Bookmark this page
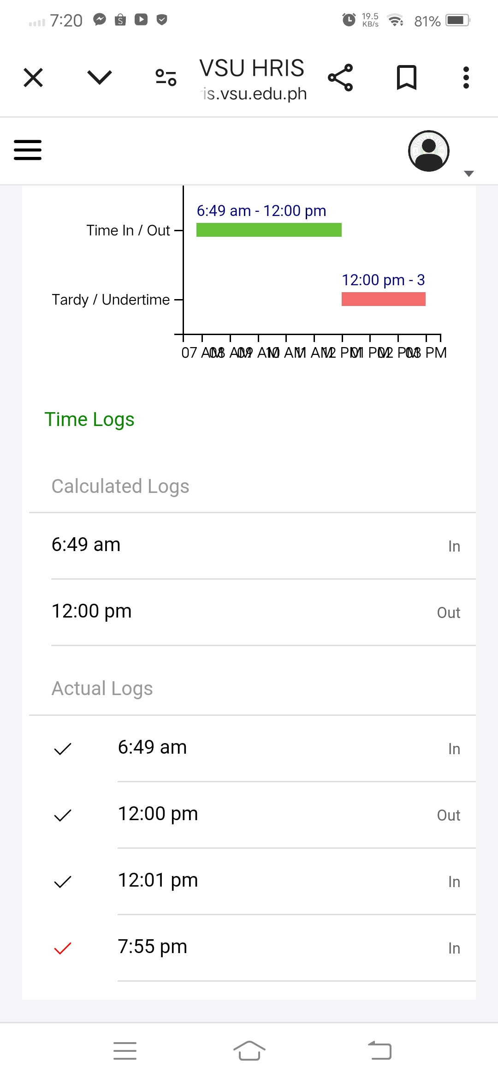This screenshot has height=1080, width=498. [x=407, y=78]
